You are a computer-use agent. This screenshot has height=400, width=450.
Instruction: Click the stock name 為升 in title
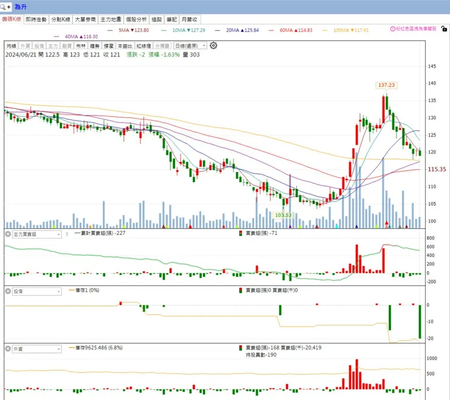point(21,7)
